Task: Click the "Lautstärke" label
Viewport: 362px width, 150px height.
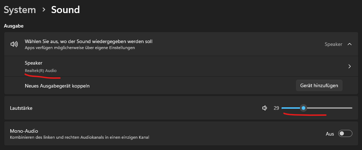Action: pos(21,108)
